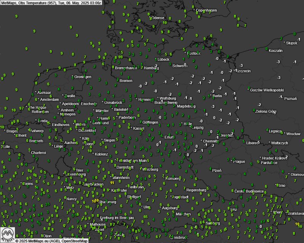
Task: Select the Stuttgart city label
Action: [133, 197]
